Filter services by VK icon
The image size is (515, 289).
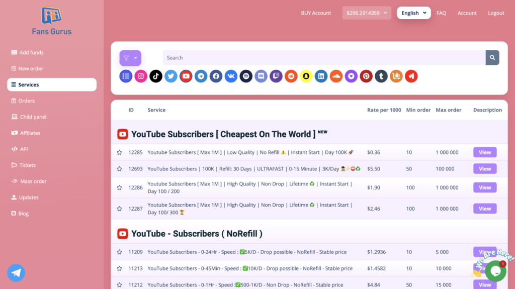231,76
